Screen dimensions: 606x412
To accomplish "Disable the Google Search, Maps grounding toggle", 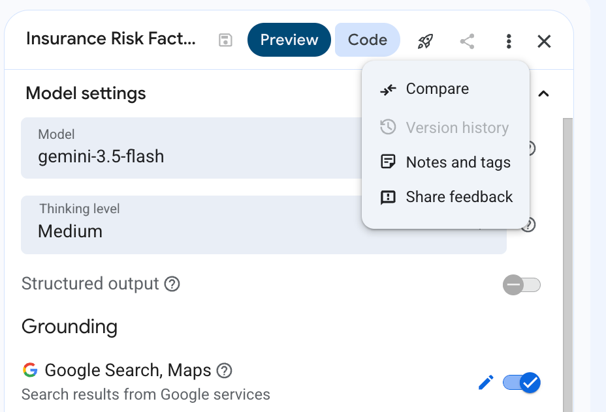I will (521, 383).
